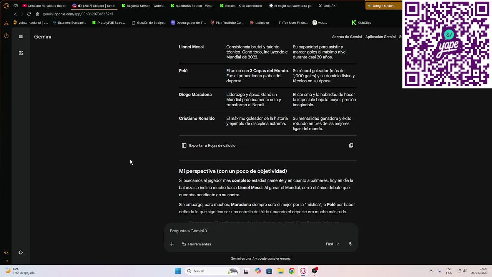The width and height of the screenshot is (492, 277).
Task: Open Opera GX sidebar history clock icon
Action: pyautogui.click(x=6, y=36)
